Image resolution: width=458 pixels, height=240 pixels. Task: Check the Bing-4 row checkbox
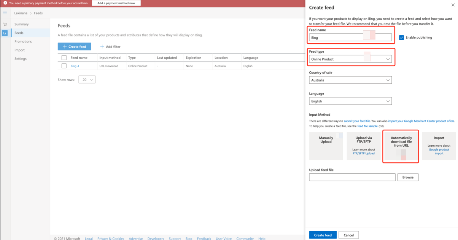(64, 66)
